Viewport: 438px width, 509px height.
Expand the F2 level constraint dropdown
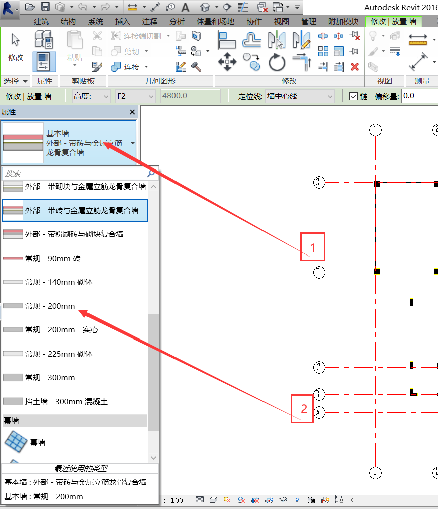point(135,96)
